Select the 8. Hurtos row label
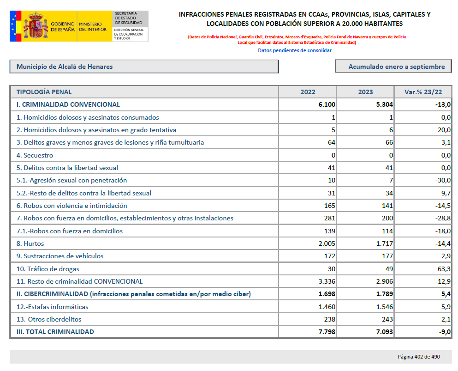 coord(30,243)
